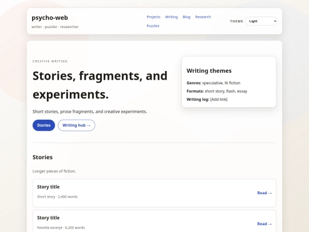This screenshot has height=232, width=309.
Task: Click the 'Longer pieces of fiction.' text
Action: point(54,171)
